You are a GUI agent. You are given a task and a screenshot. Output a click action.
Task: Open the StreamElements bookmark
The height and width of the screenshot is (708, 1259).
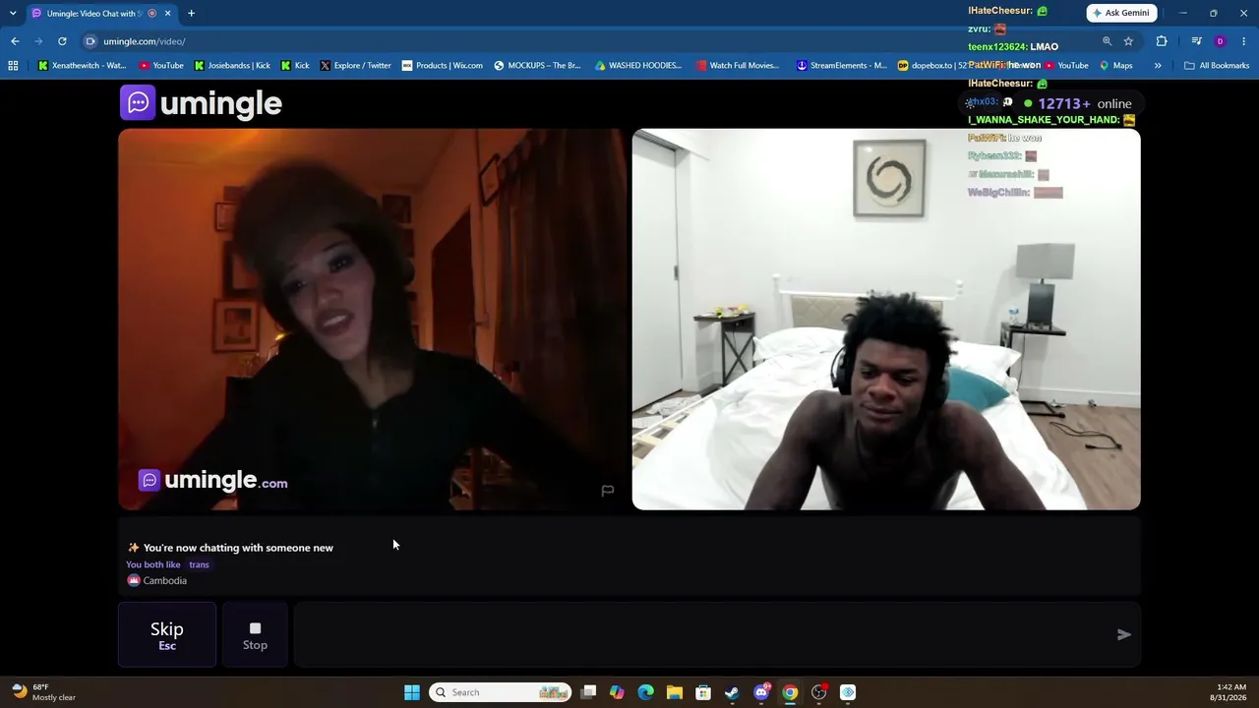(841, 66)
